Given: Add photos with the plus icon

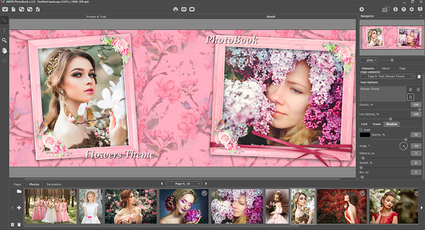Looking at the screenshot, I should pyautogui.click(x=19, y=207).
